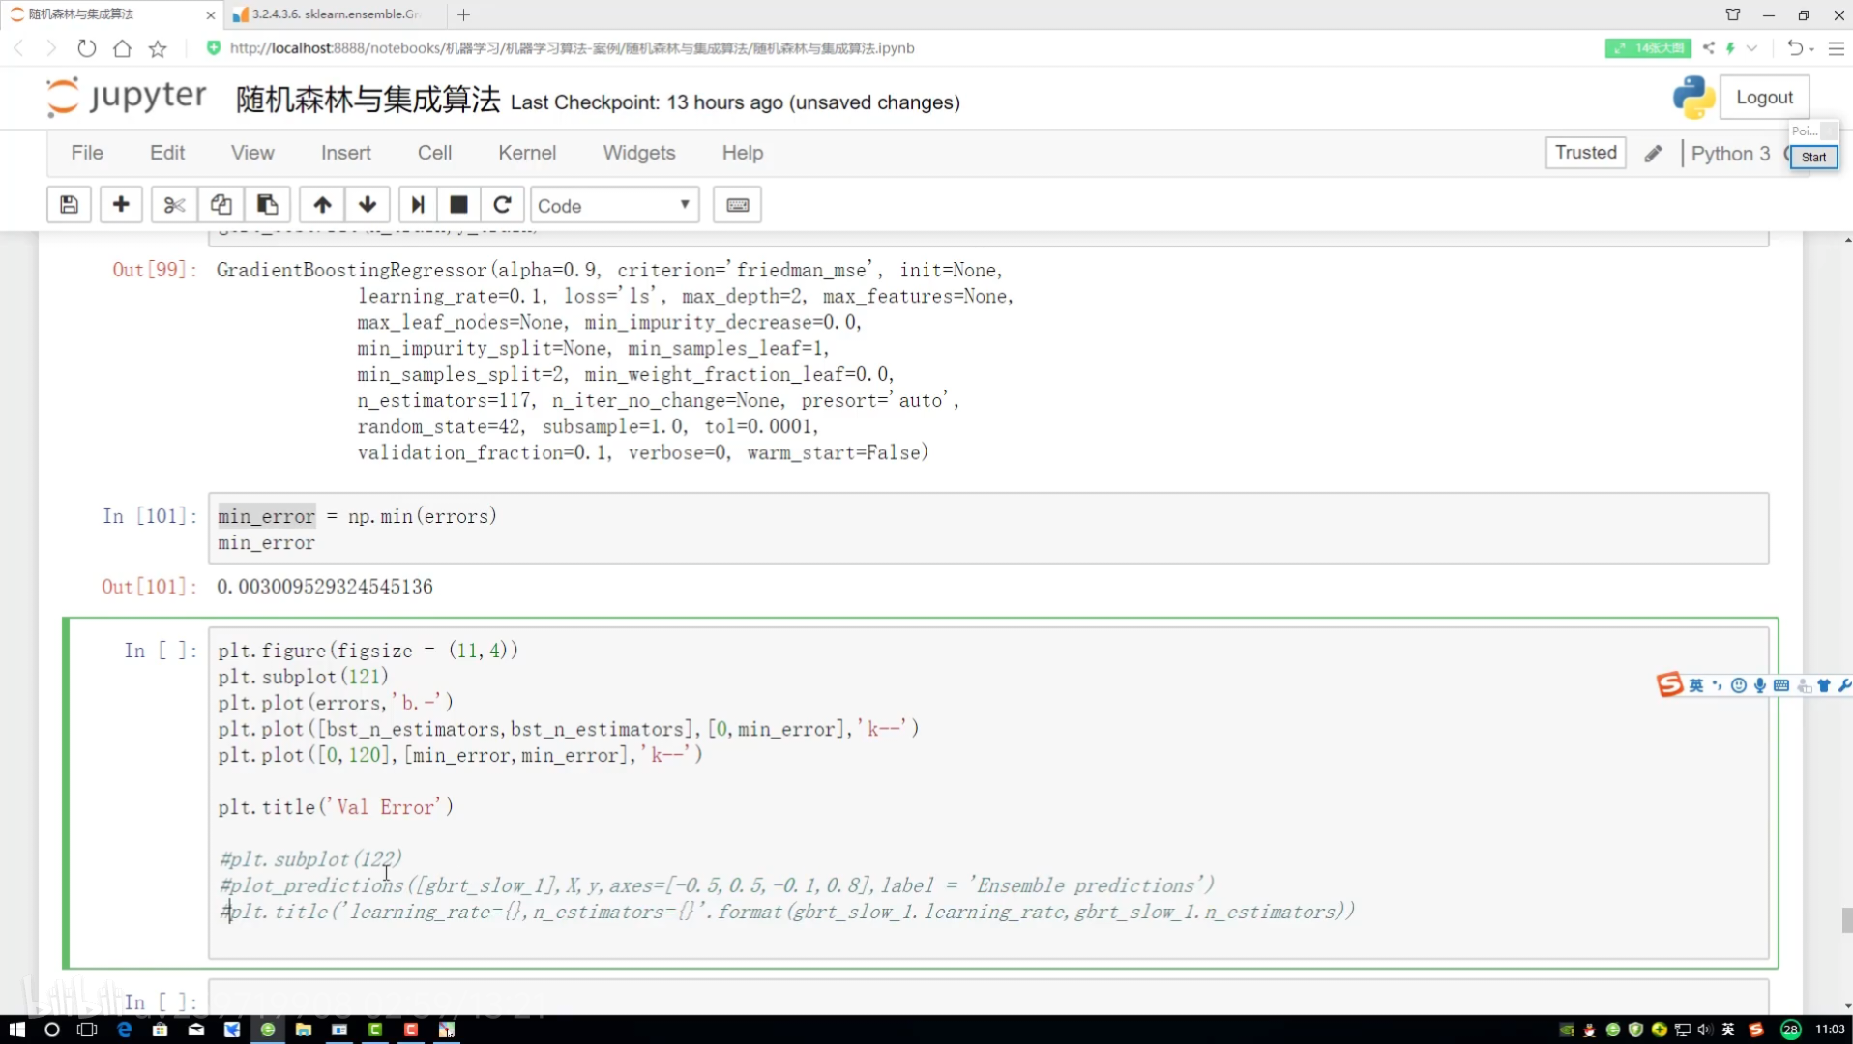The height and width of the screenshot is (1044, 1853).
Task: Open the Cell menu
Action: tap(434, 153)
